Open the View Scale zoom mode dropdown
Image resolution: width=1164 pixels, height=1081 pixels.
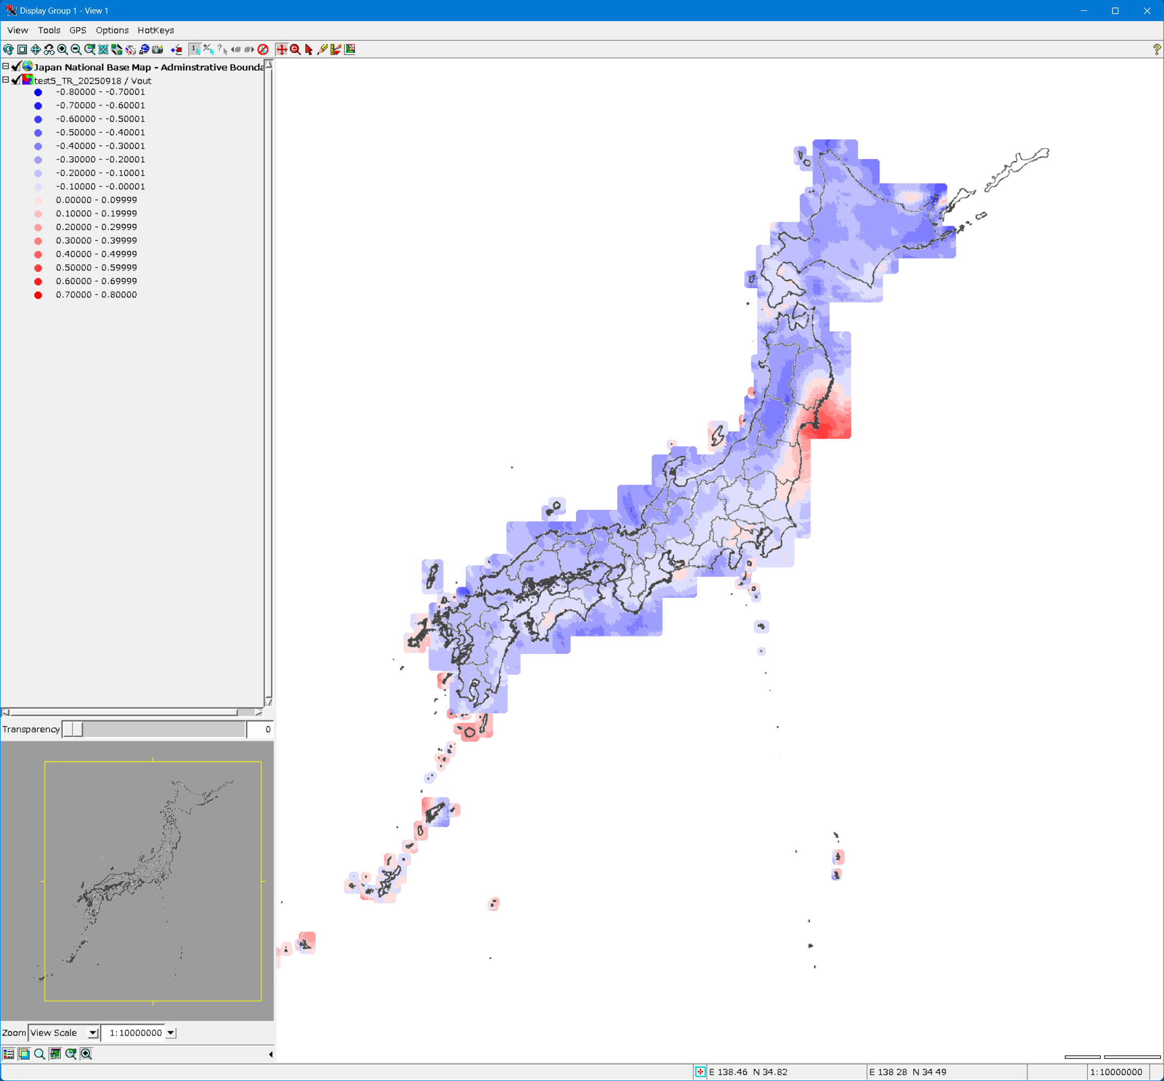93,1032
